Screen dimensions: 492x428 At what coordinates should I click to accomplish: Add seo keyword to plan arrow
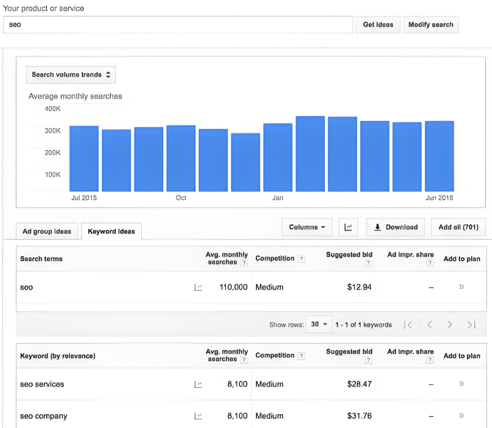point(461,287)
